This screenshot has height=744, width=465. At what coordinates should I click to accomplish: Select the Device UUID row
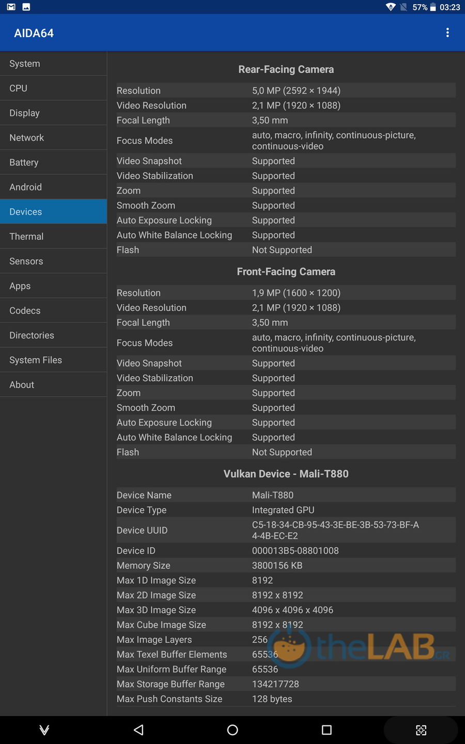pyautogui.click(x=286, y=530)
